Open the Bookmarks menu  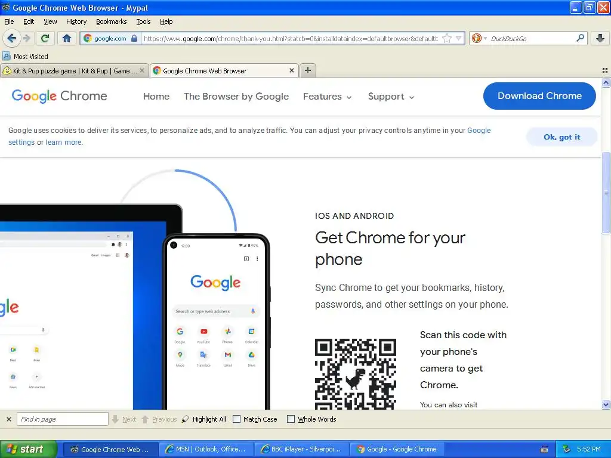coord(112,21)
